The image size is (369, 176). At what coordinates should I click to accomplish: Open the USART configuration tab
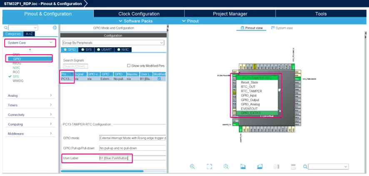(x=104, y=50)
